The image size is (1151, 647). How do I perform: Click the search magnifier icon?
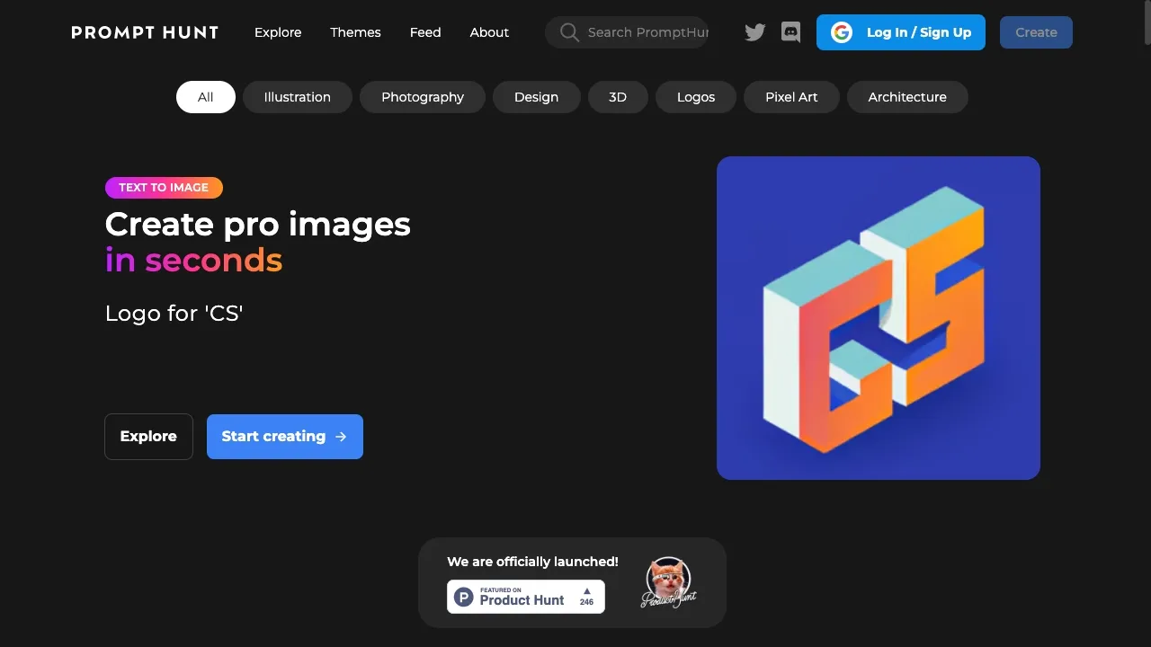point(568,32)
